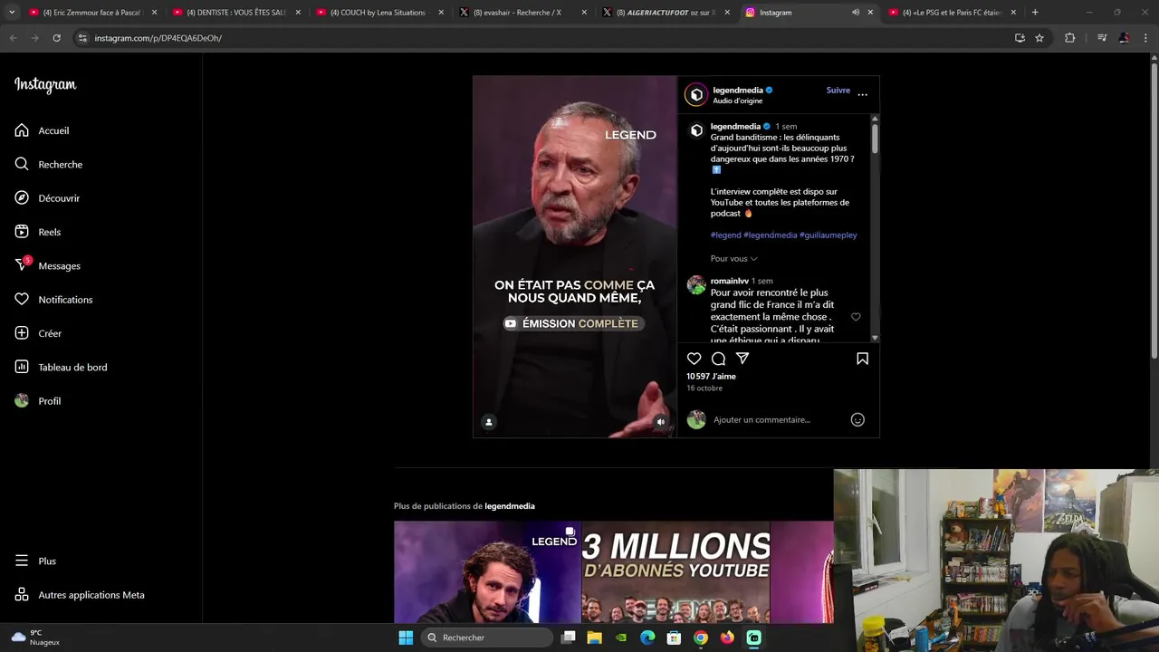Open Accueil in Instagram sidebar
This screenshot has height=652, width=1159.
[42, 130]
